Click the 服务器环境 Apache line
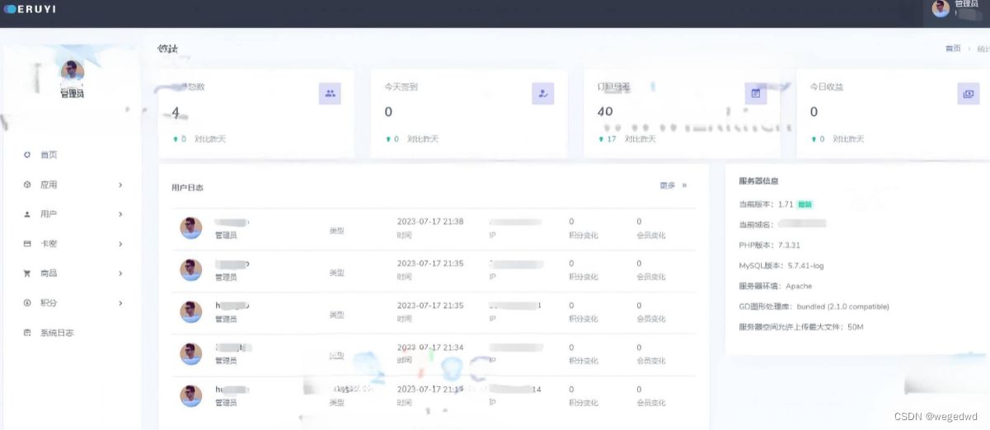The height and width of the screenshot is (430, 990). [x=776, y=286]
